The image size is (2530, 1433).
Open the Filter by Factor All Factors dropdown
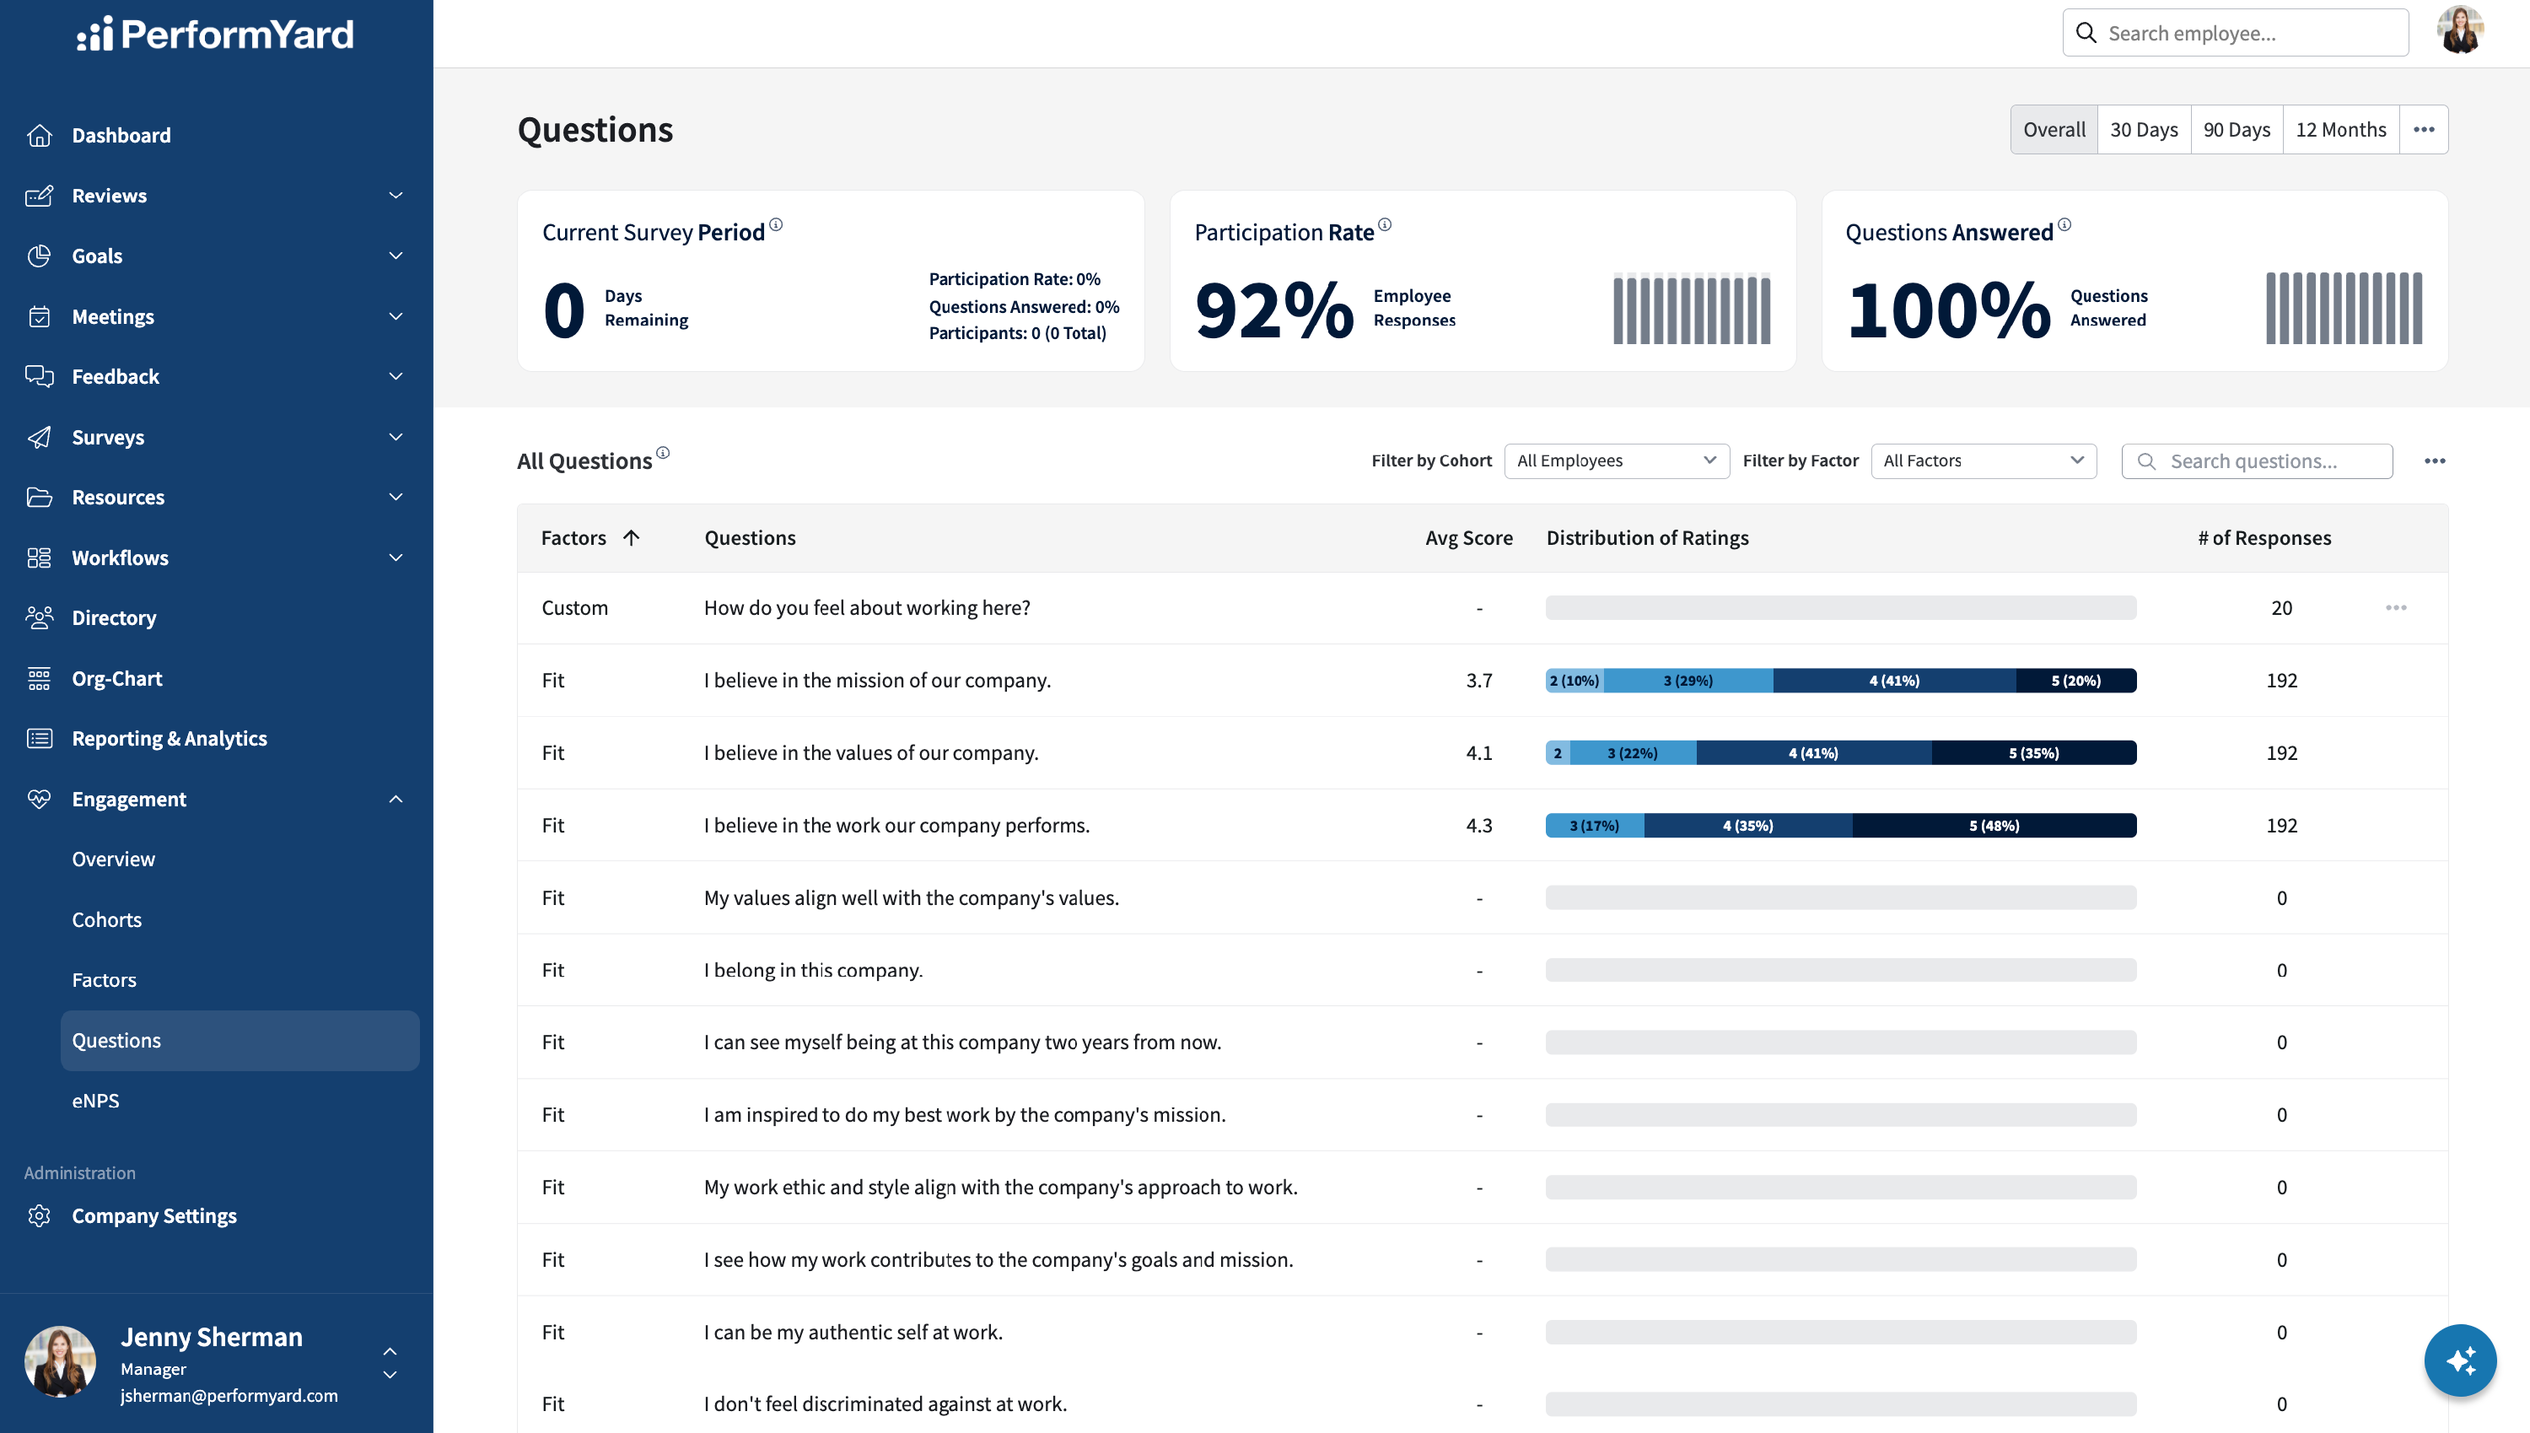(1983, 461)
